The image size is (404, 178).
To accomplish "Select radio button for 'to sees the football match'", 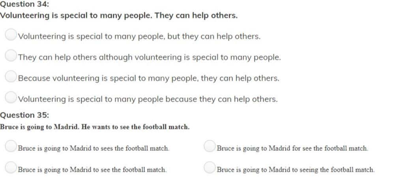I will 11,146.
